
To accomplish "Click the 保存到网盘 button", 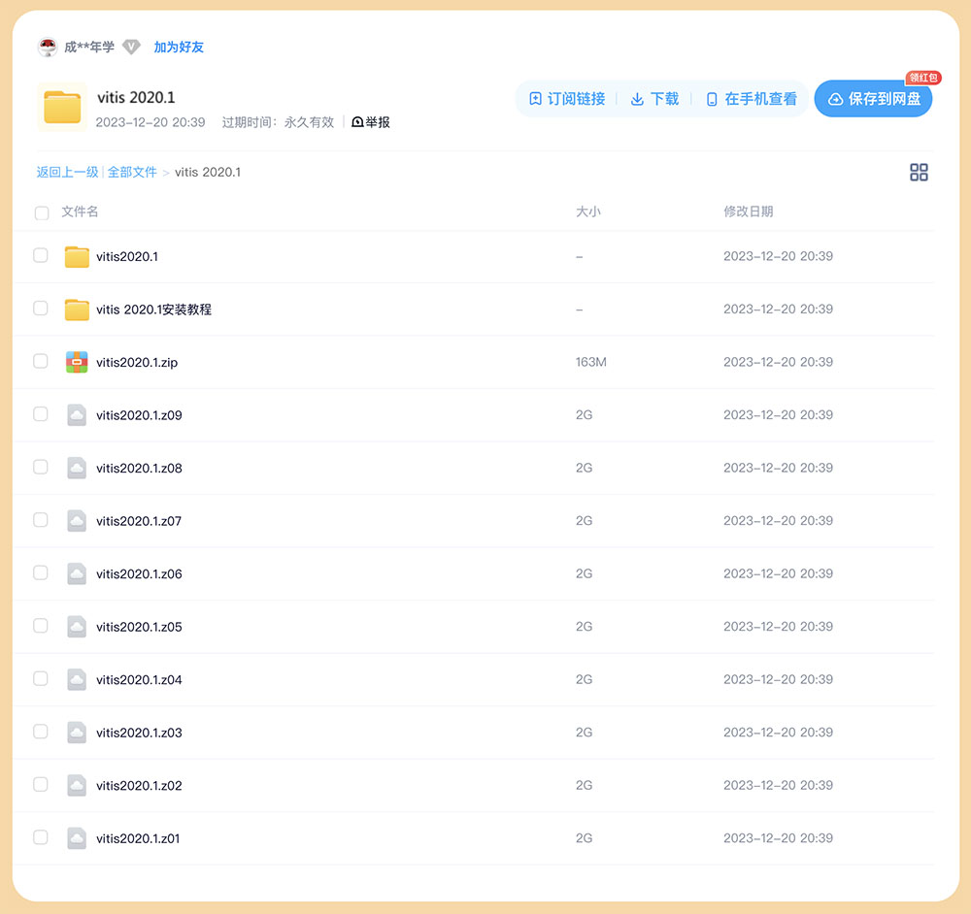I will [x=873, y=98].
